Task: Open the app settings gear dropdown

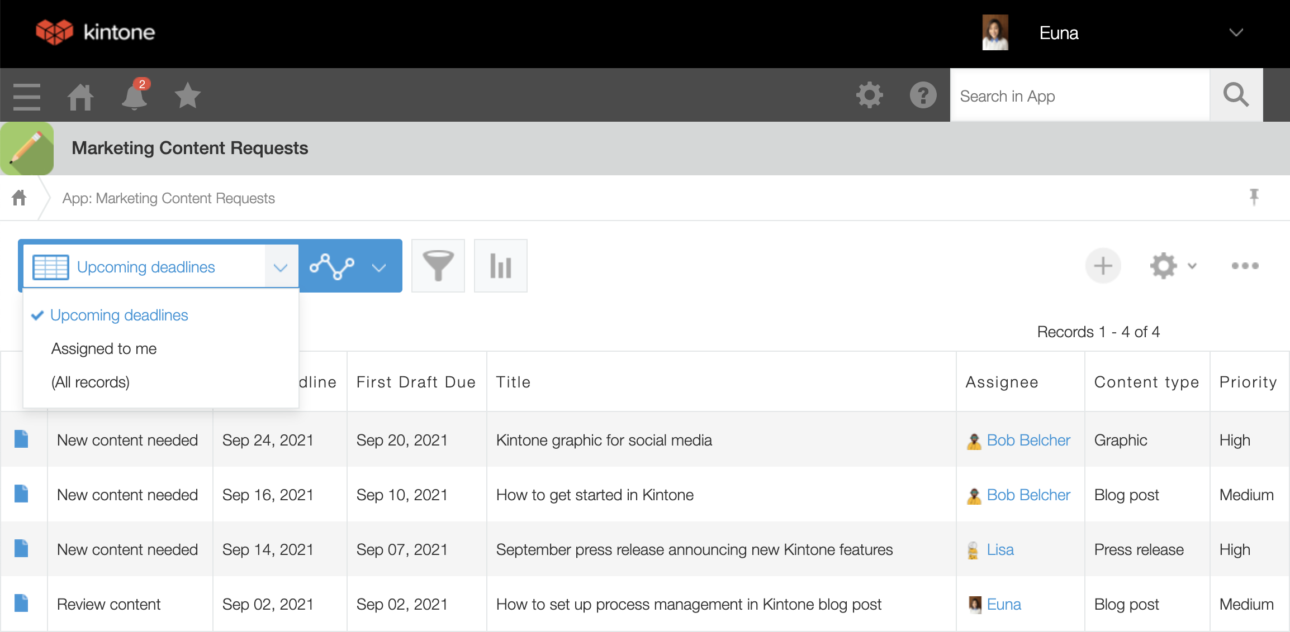Action: click(x=1173, y=266)
